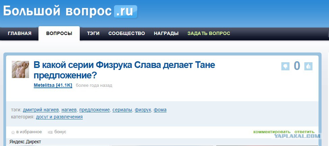This screenshot has height=146, width=329.
Task: Select the дмитрий нагиев tag
Action: point(41,110)
